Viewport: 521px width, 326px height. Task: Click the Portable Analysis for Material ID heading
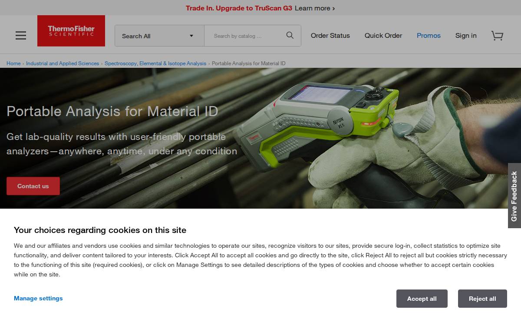pos(112,111)
